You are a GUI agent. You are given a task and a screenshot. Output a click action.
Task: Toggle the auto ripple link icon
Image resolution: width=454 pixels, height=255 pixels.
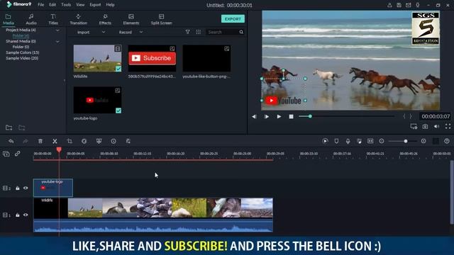click(x=17, y=154)
